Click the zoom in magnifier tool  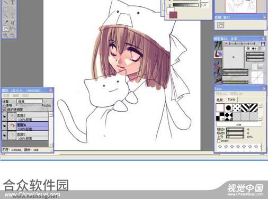tap(6, 35)
